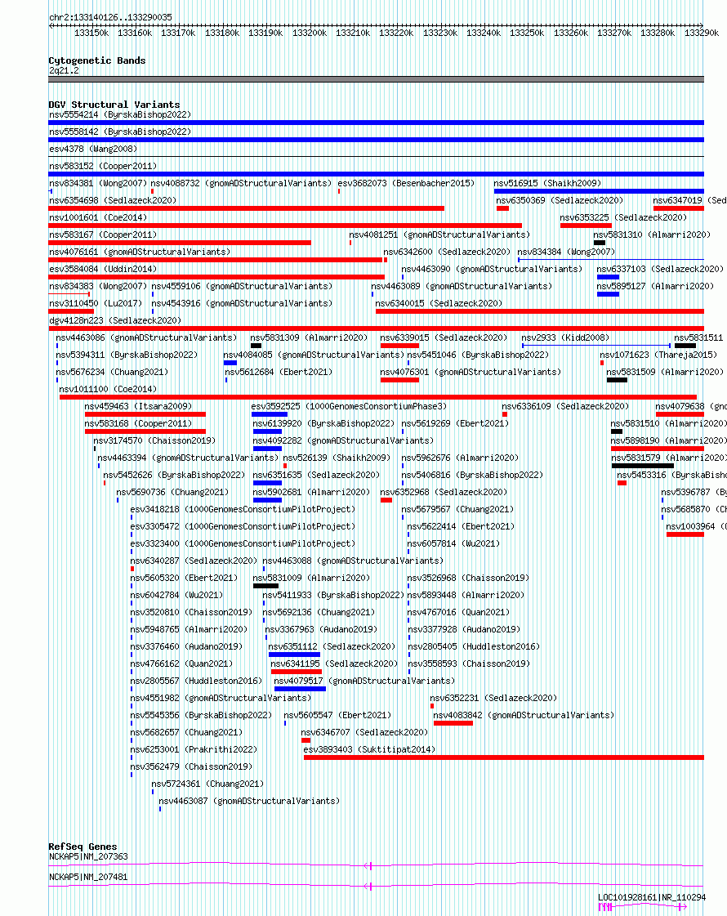Viewport: 727px width, 916px height.
Task: Click nsv6139920 (ByrskaBishop2022) label
Action: [324, 423]
